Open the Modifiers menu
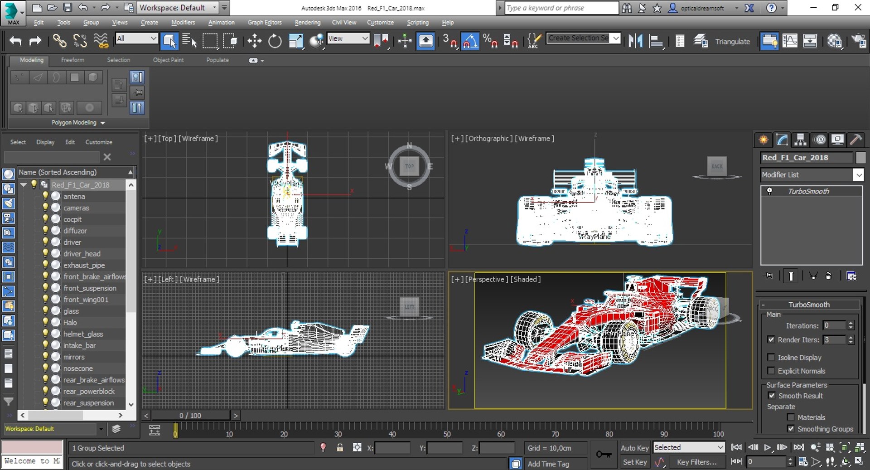This screenshot has width=870, height=470. pyautogui.click(x=183, y=22)
